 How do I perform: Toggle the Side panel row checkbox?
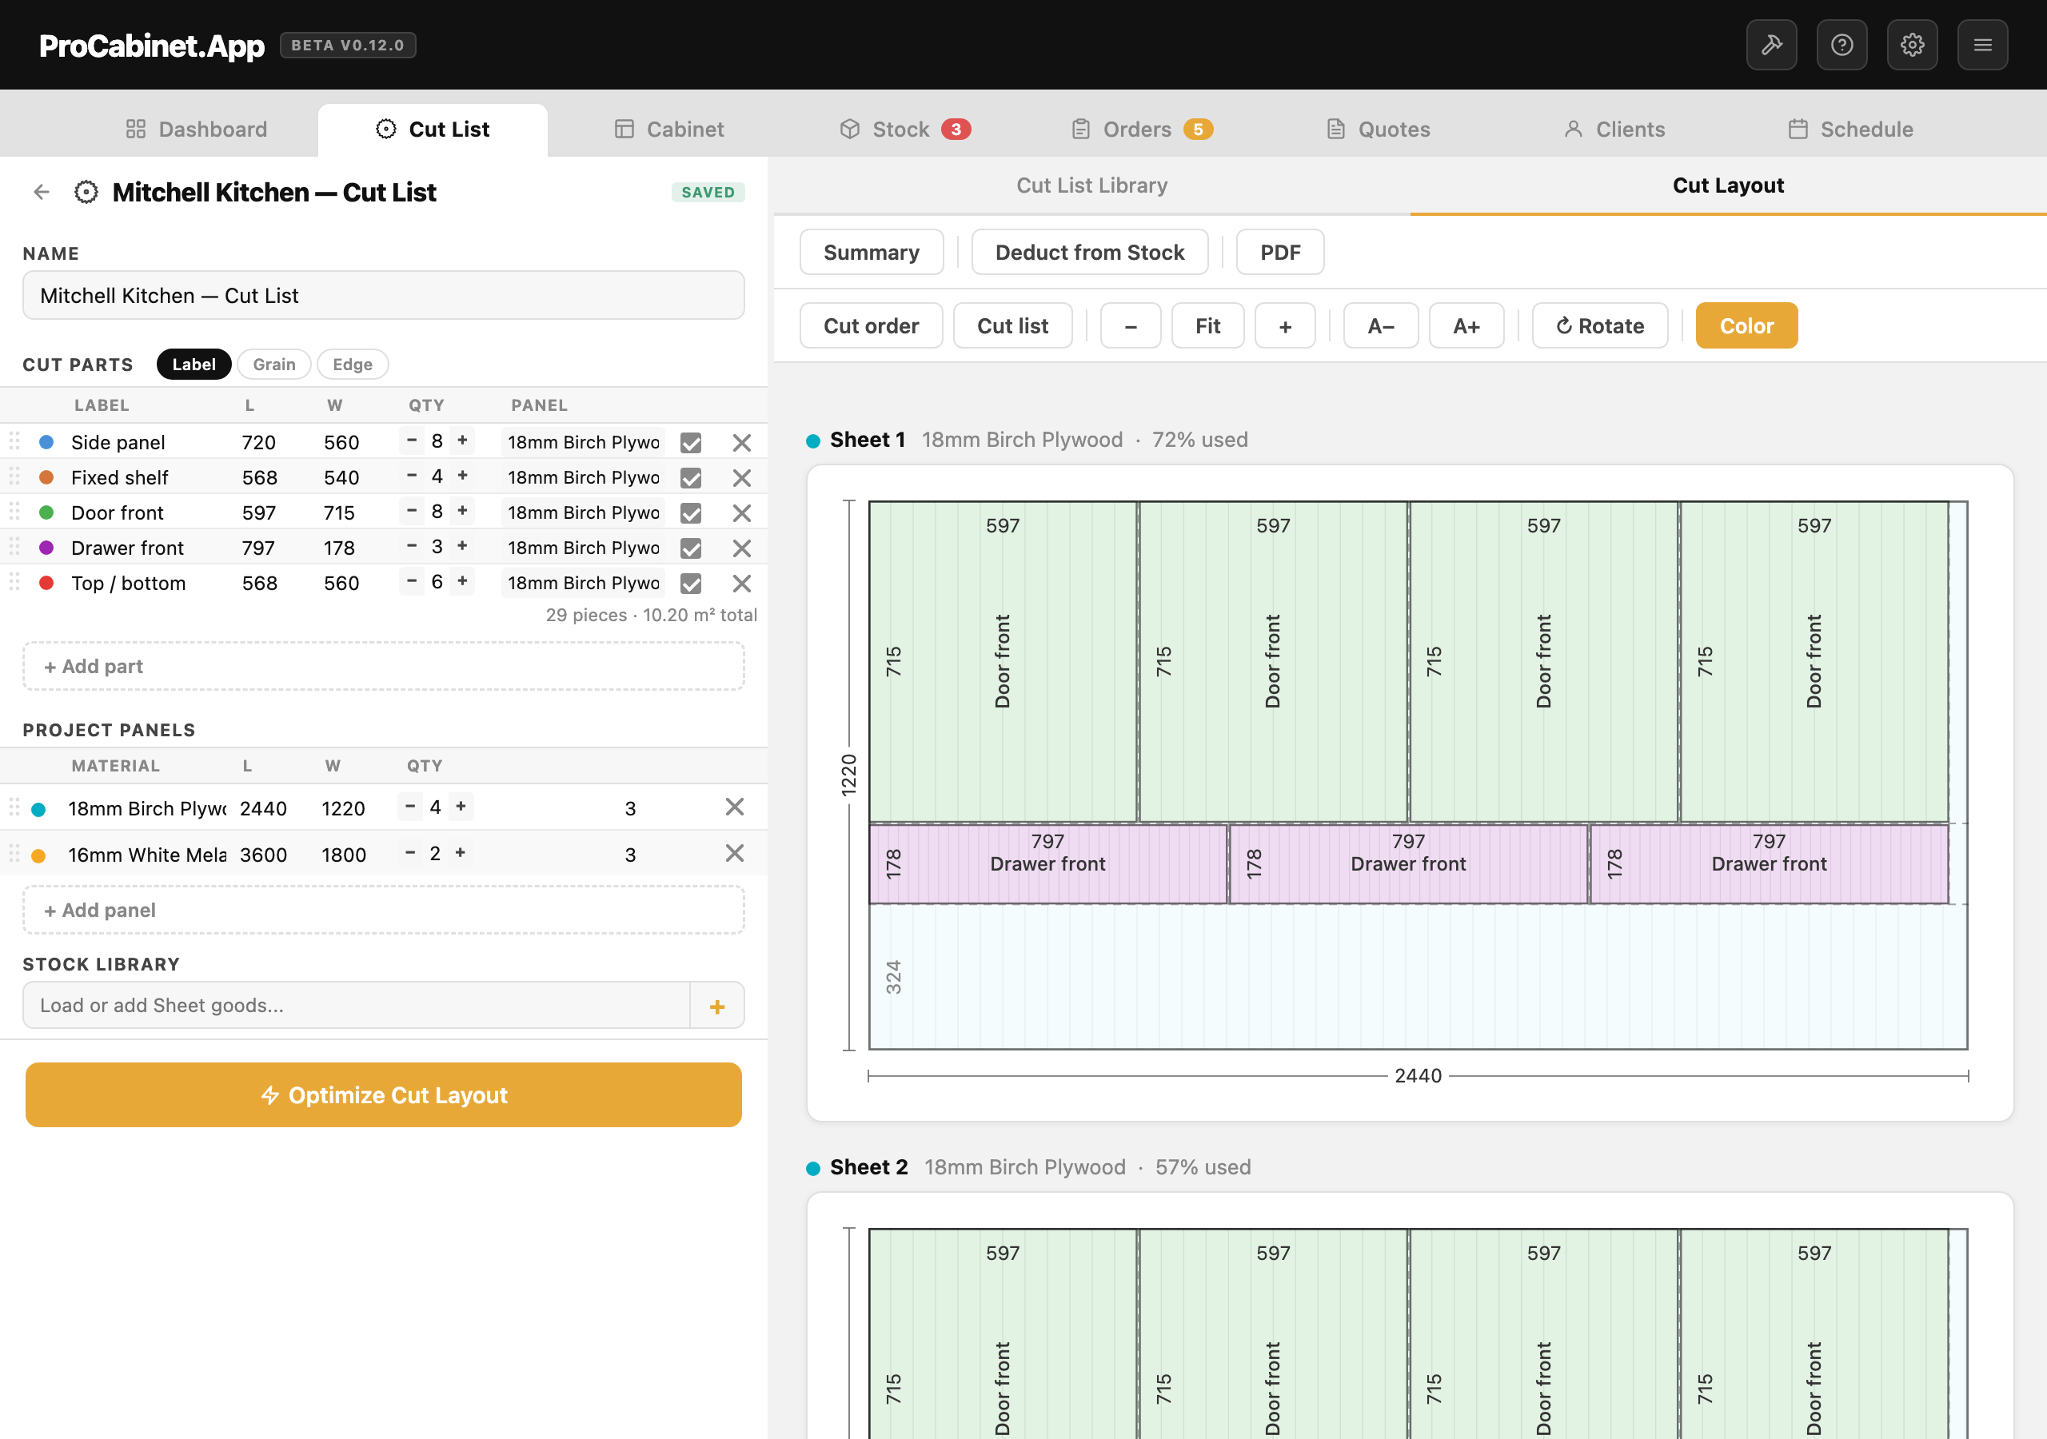[690, 443]
